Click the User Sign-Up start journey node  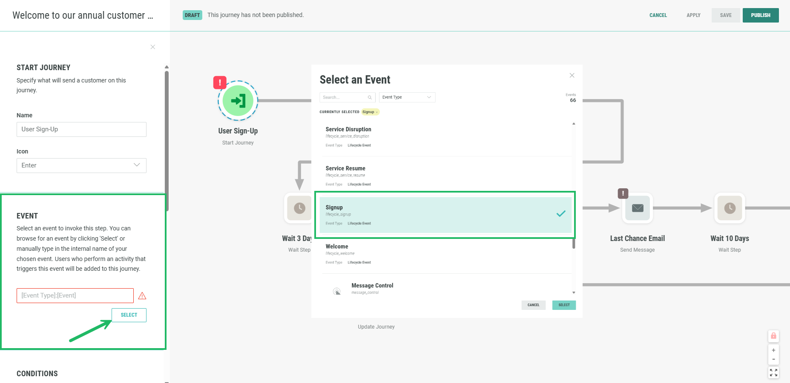point(238,101)
